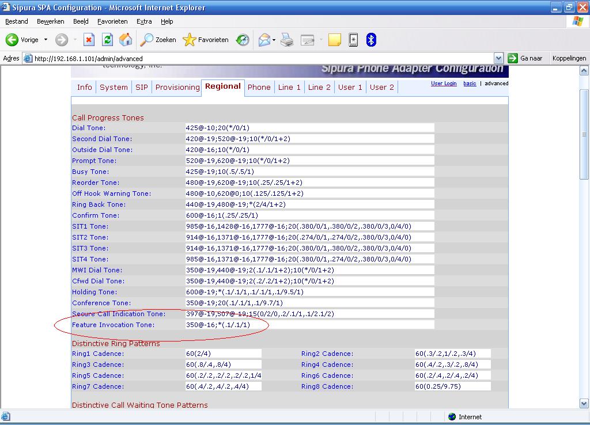
Task: Click the User Login link
Action: pos(444,84)
